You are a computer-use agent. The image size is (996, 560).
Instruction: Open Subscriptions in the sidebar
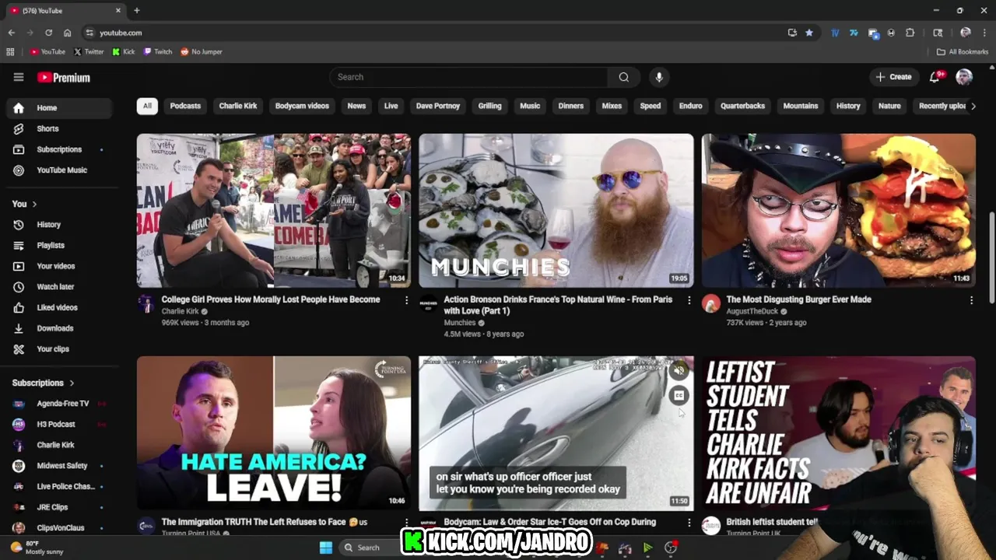coord(59,149)
